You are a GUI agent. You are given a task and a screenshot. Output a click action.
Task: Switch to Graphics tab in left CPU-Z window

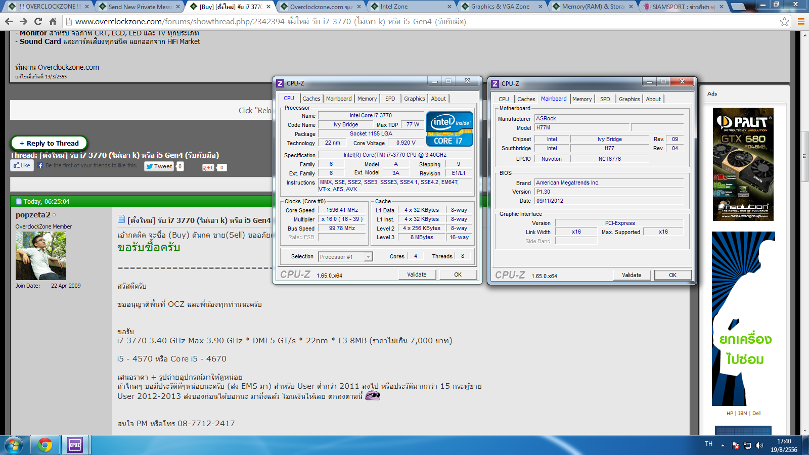pos(415,99)
